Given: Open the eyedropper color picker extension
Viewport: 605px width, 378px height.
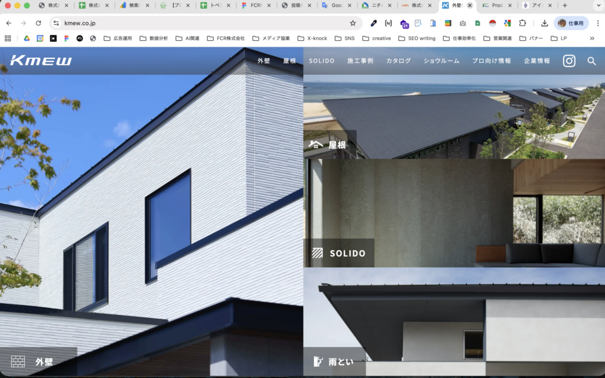Looking at the screenshot, I should tap(373, 23).
